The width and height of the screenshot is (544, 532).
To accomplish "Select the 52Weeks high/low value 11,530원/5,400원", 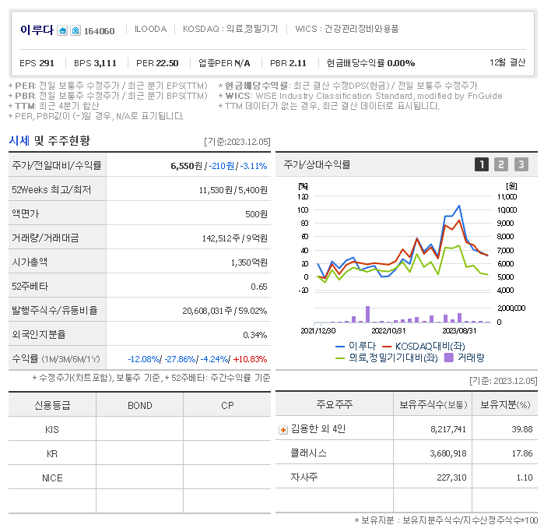I will [x=233, y=190].
